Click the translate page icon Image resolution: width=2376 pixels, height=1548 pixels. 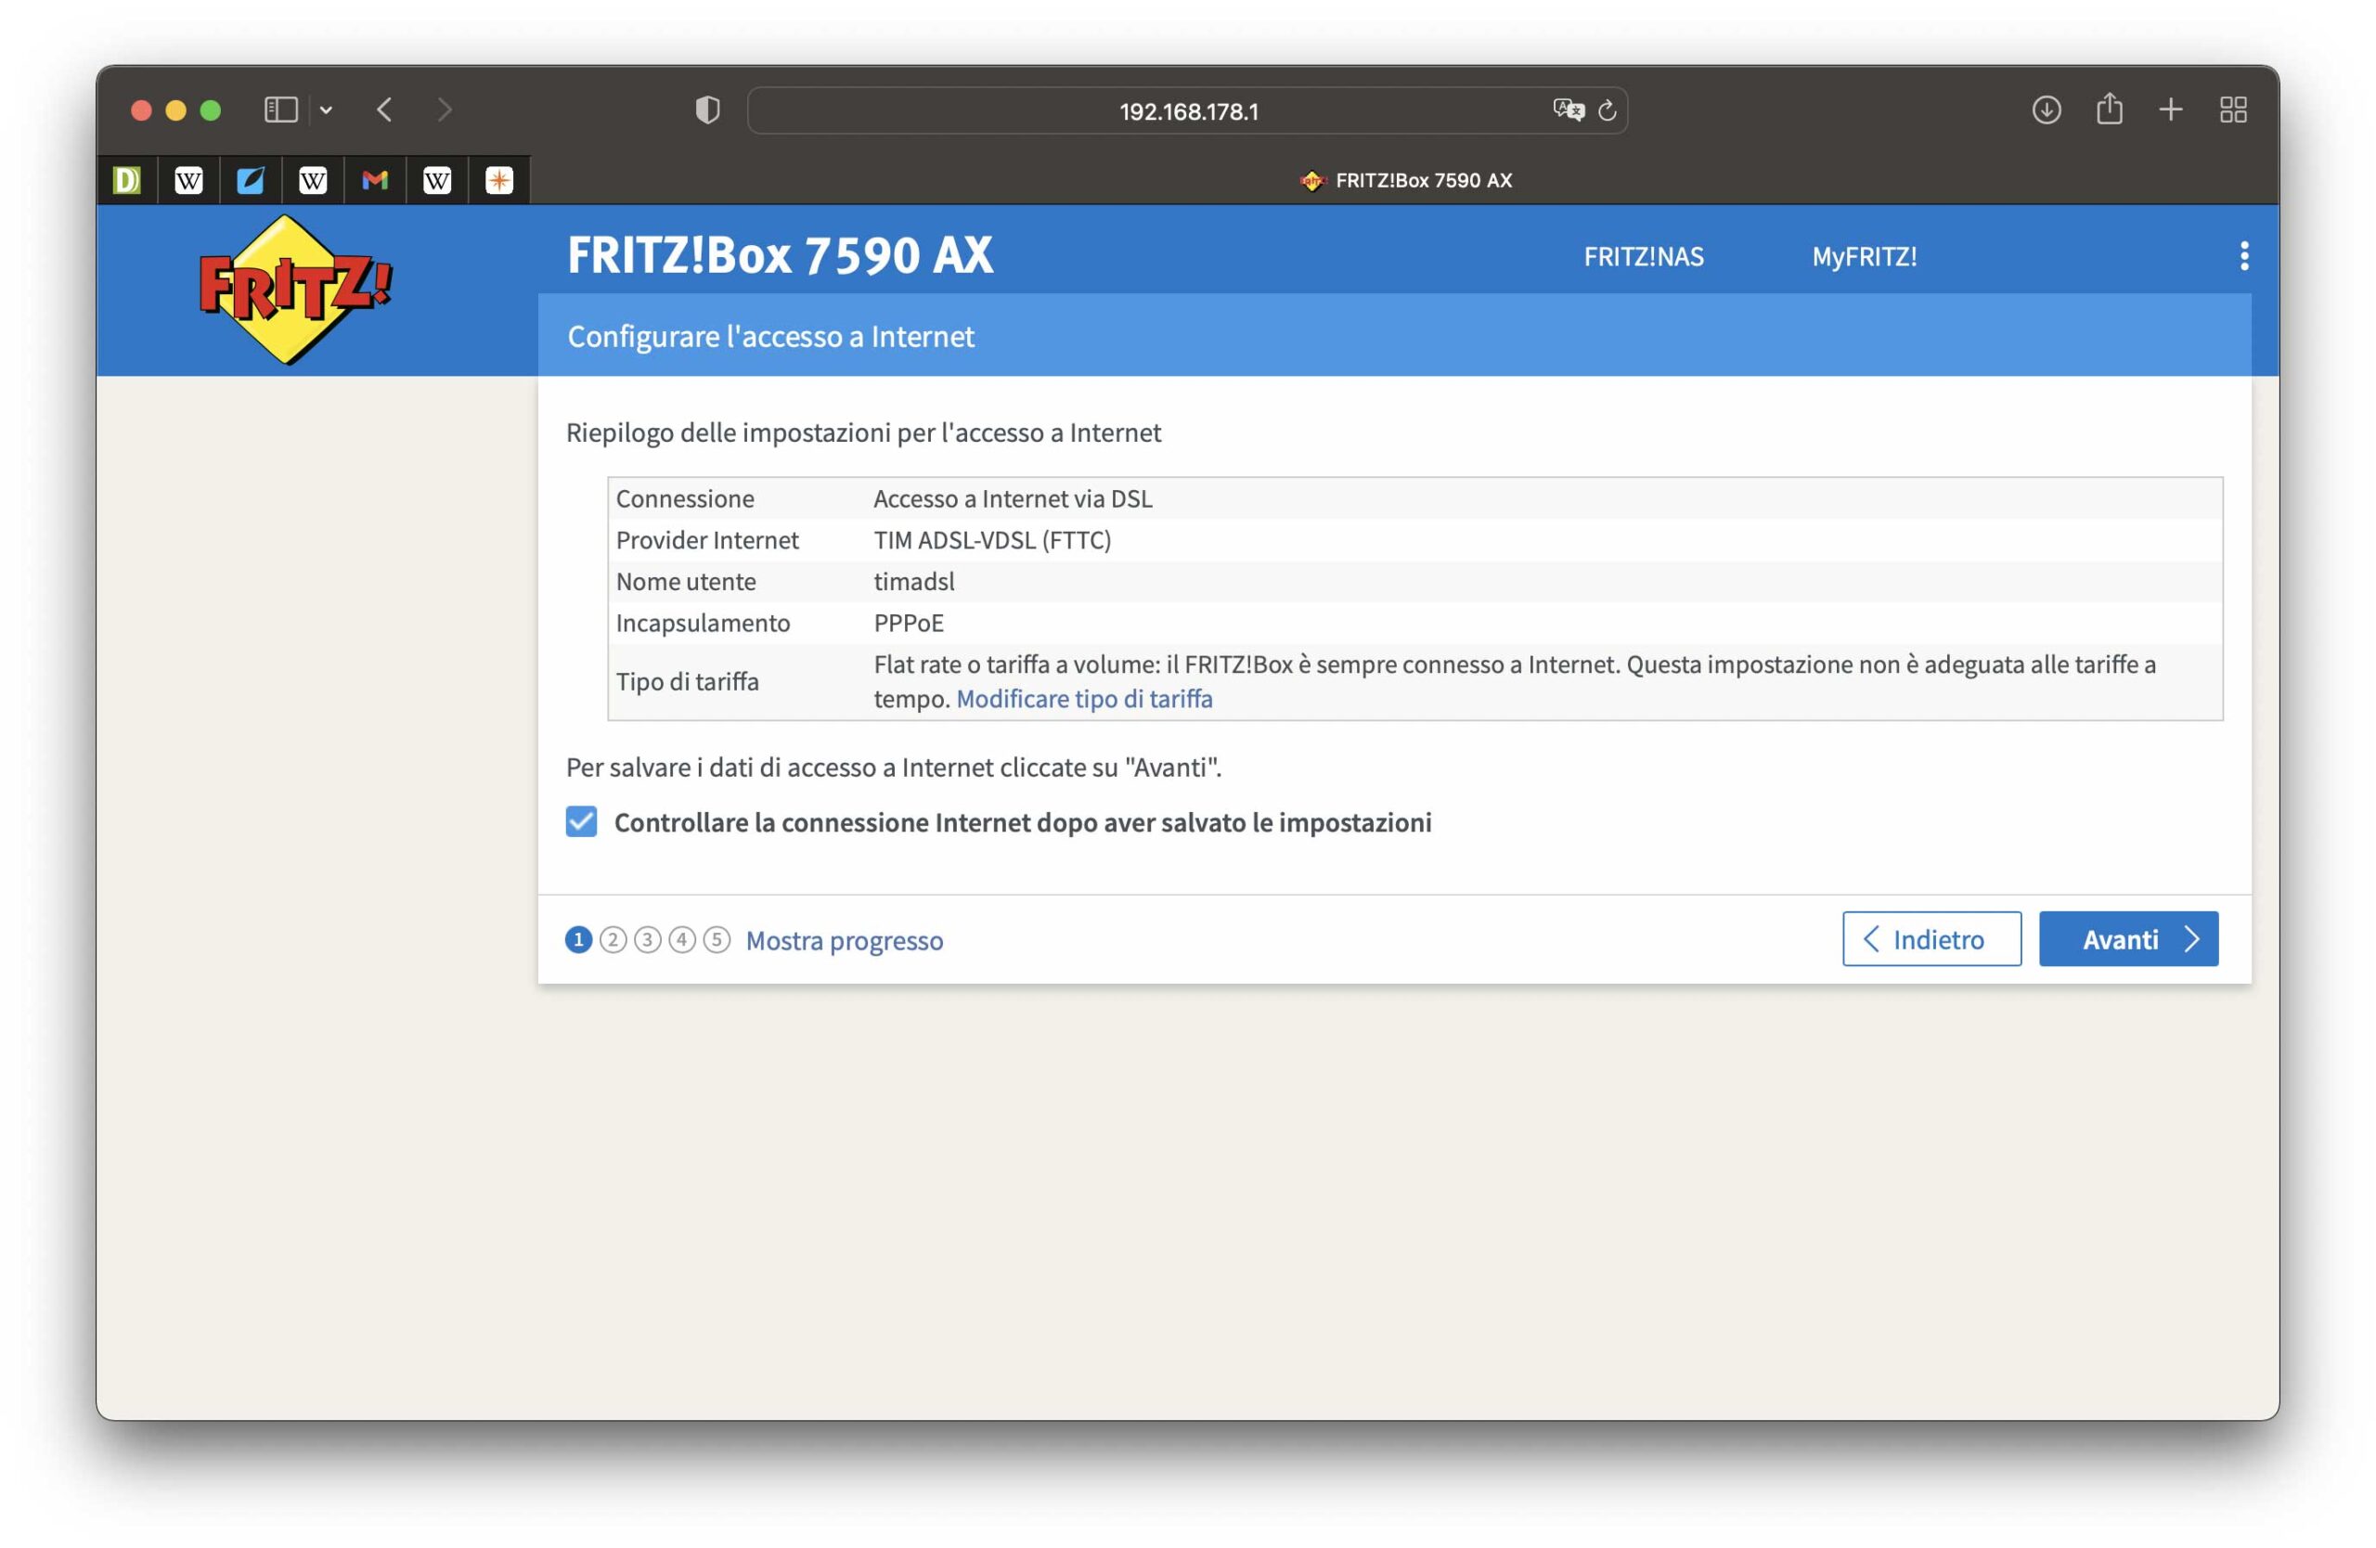[1568, 110]
